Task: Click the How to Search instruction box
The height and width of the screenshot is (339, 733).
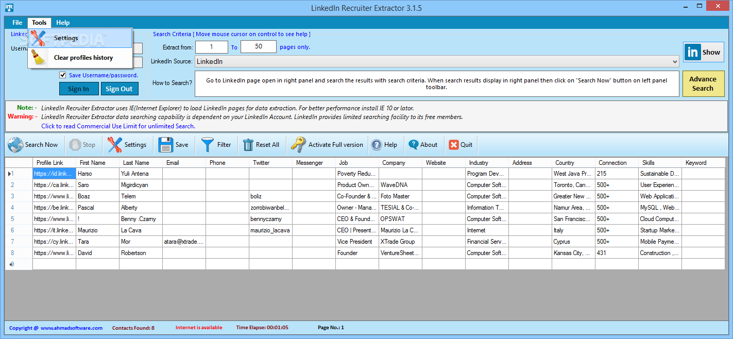Action: 437,83
